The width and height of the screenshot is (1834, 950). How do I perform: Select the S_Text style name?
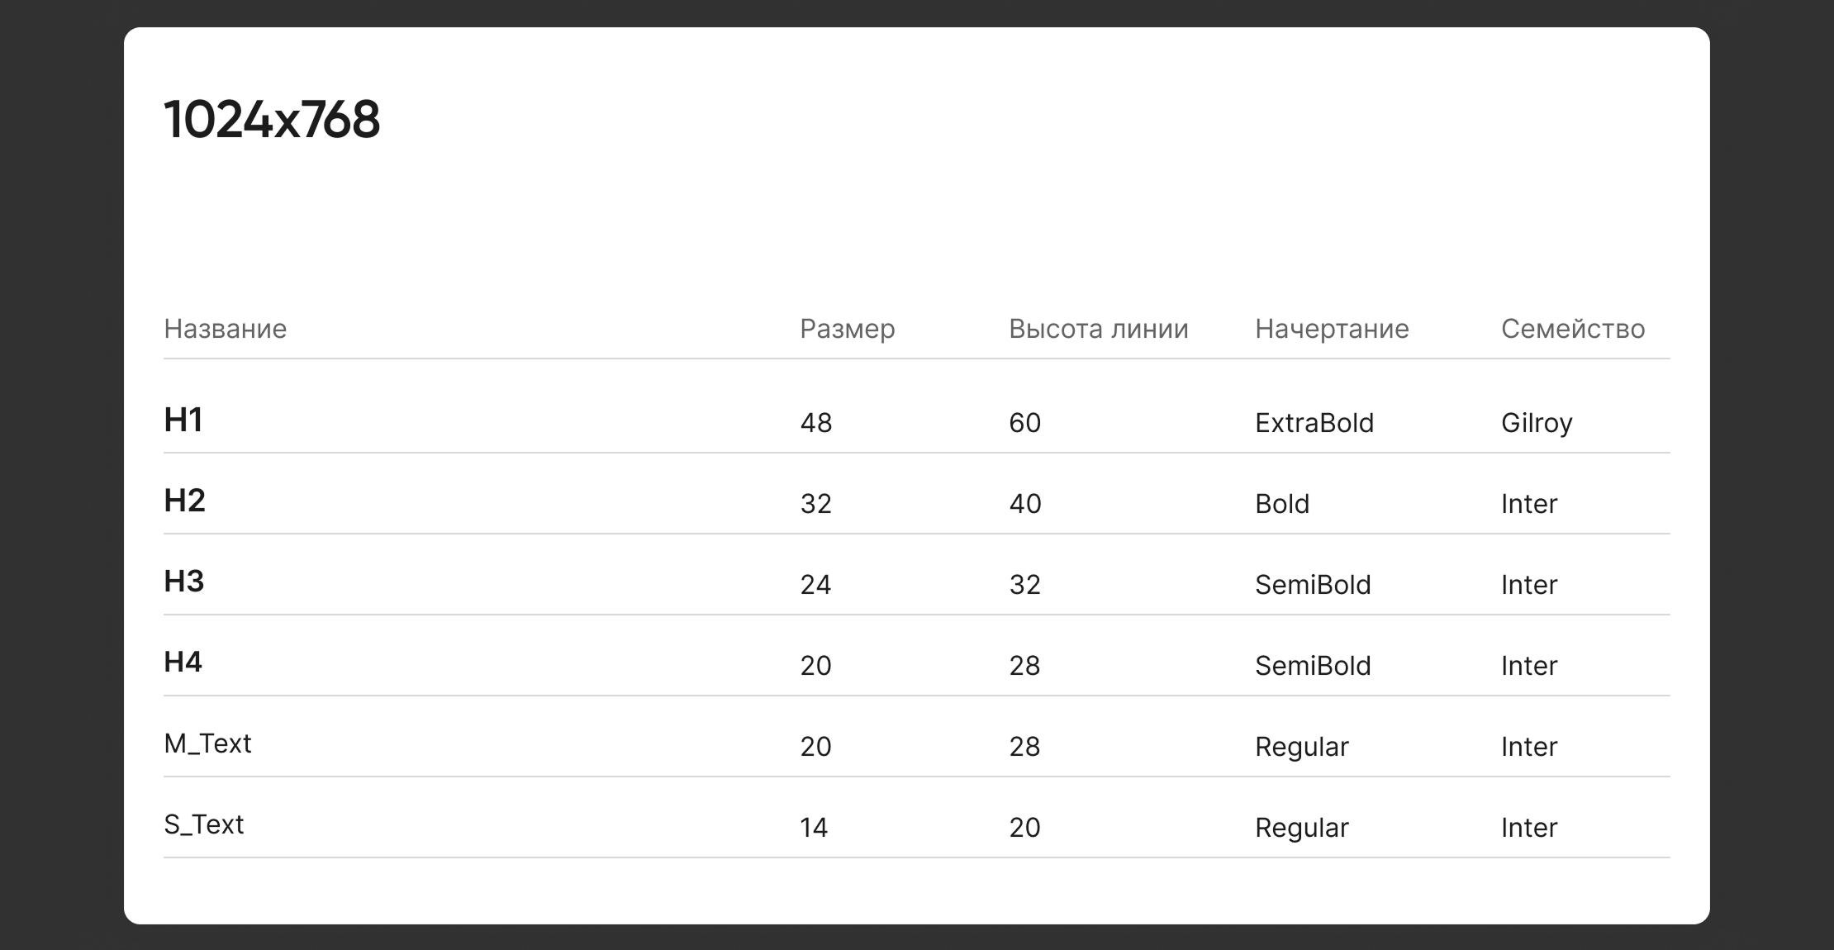tap(203, 824)
